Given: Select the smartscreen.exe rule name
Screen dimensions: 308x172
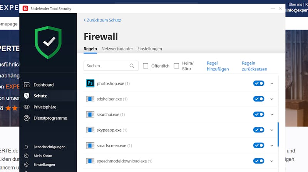Looking at the screenshot, I should (x=111, y=145).
